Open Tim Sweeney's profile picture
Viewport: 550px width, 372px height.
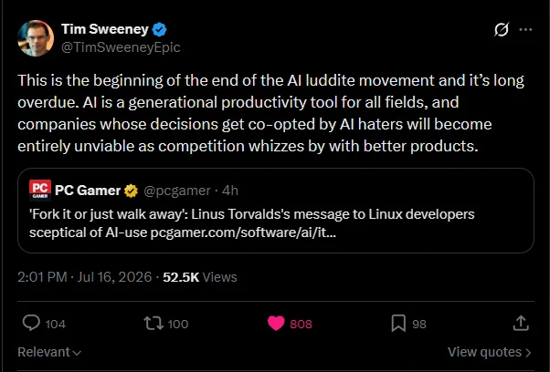click(x=36, y=38)
